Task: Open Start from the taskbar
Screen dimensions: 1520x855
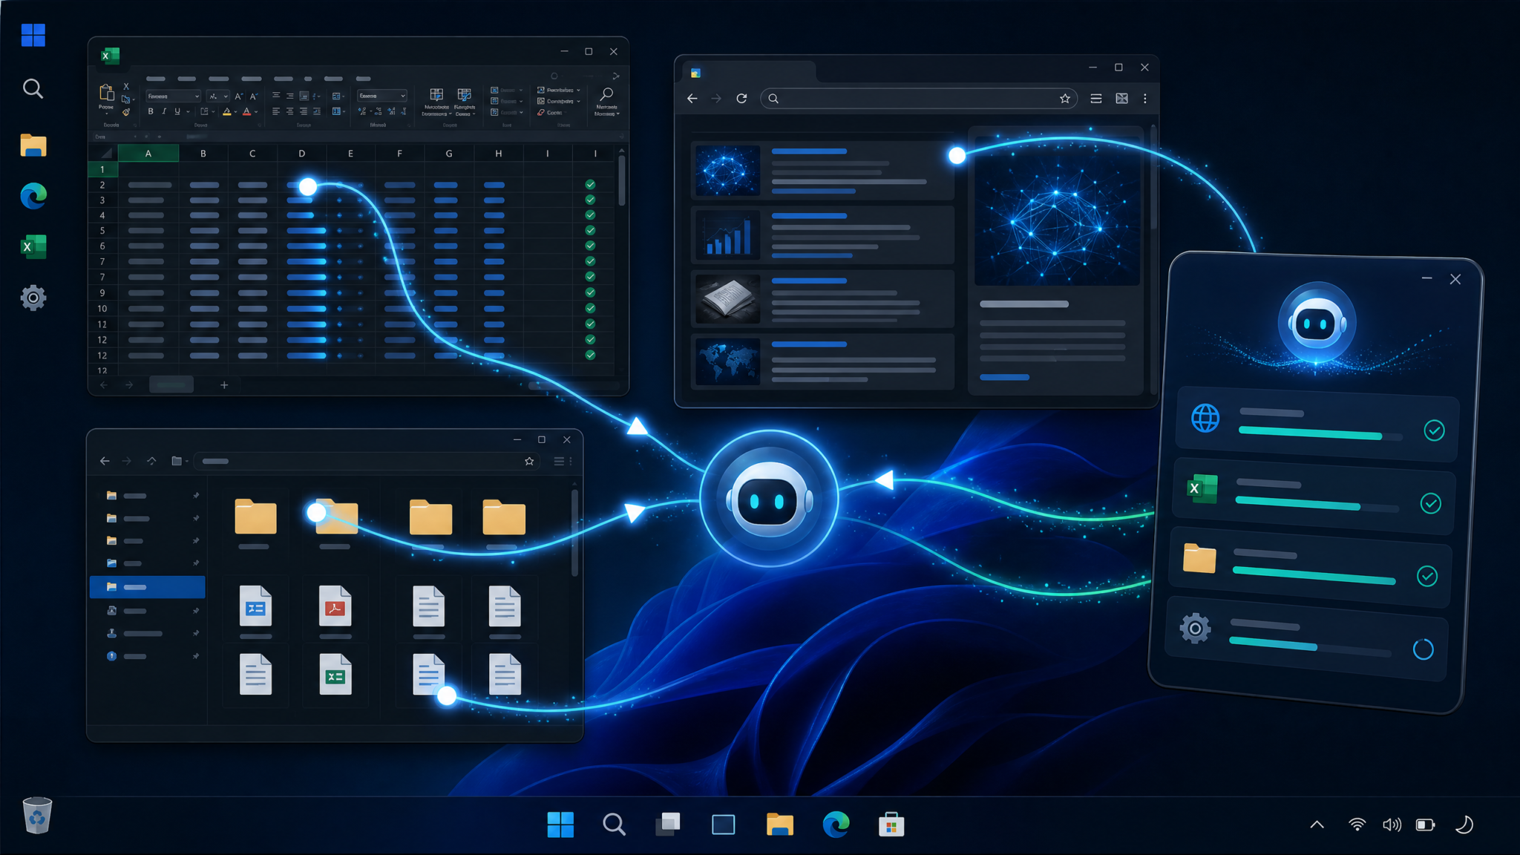Action: 560,824
